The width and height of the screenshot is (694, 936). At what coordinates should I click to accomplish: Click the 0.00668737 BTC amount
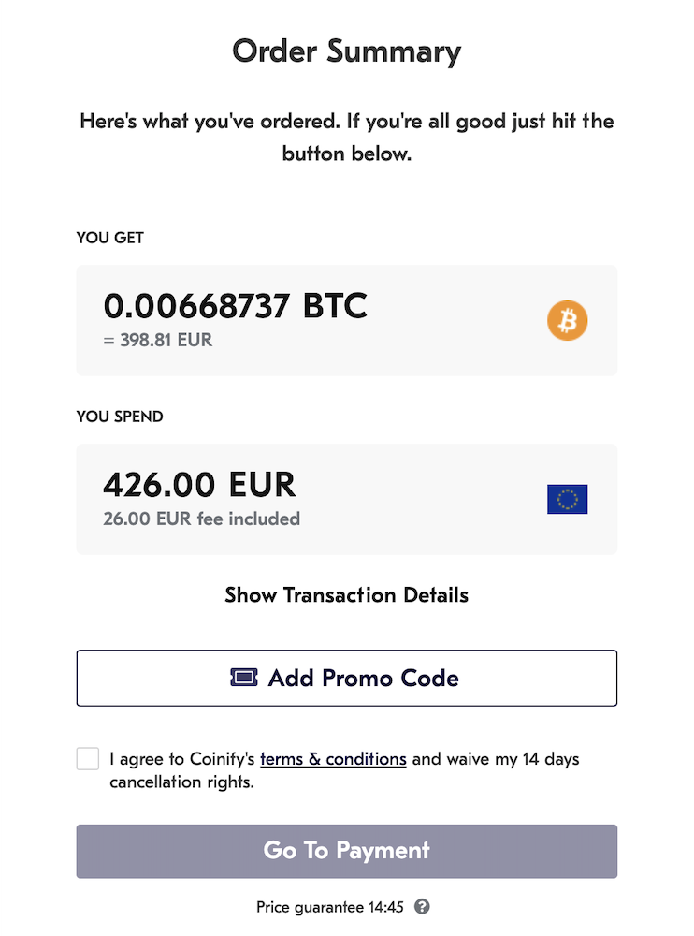[x=236, y=306]
